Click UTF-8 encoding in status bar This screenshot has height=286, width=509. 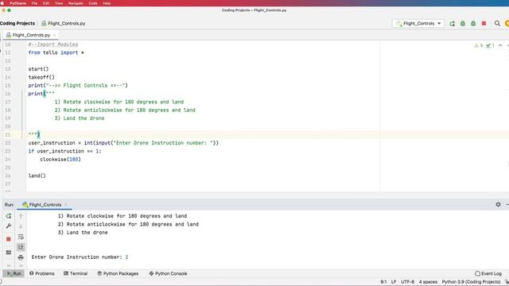pos(407,282)
